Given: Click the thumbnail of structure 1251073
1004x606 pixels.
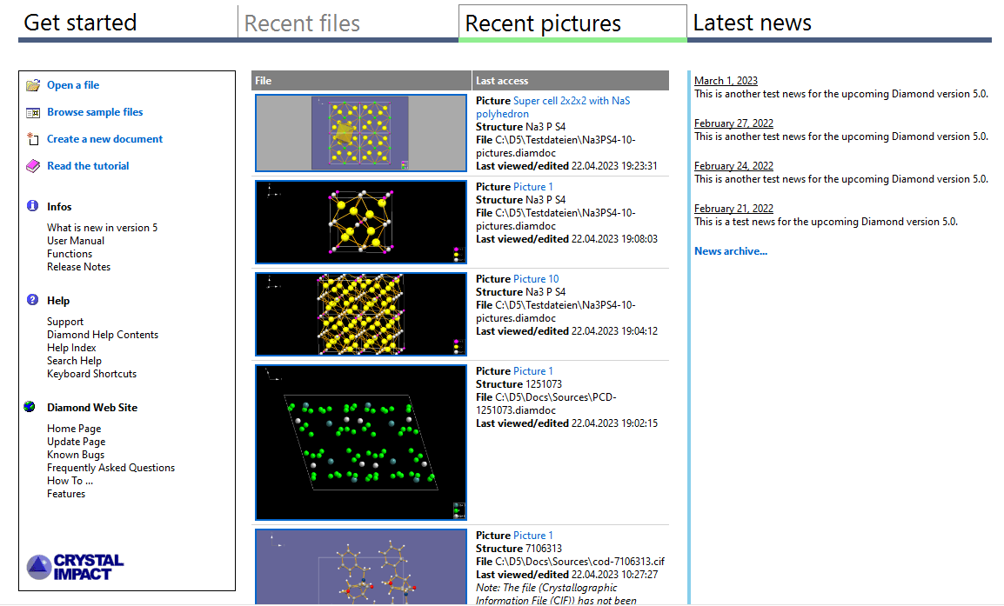Looking at the screenshot, I should point(360,442).
